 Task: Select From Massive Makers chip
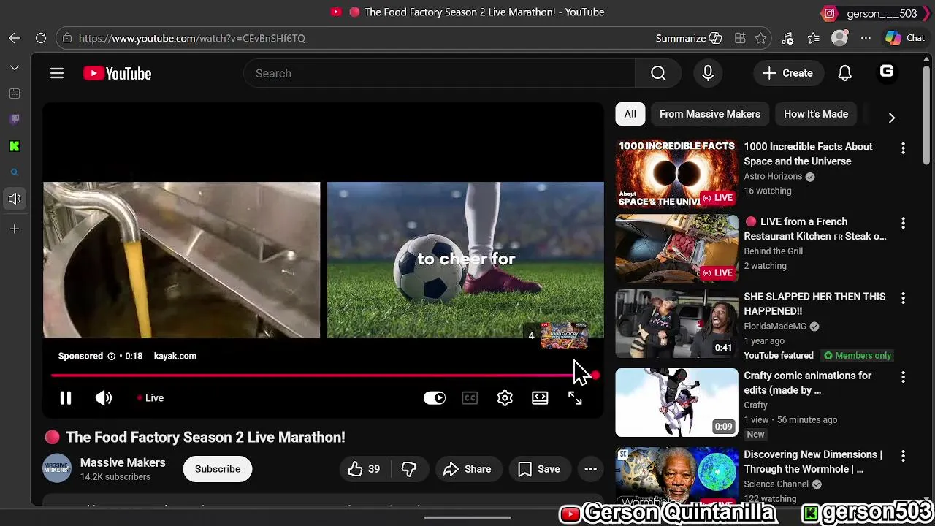click(x=710, y=114)
